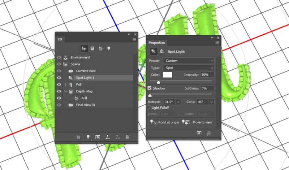289x170 pixels.
Task: Filter 3D panel by materials
Action: click(x=100, y=49)
